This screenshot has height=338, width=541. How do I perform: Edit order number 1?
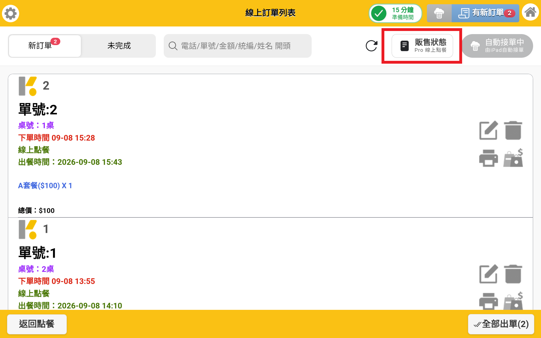pyautogui.click(x=489, y=274)
